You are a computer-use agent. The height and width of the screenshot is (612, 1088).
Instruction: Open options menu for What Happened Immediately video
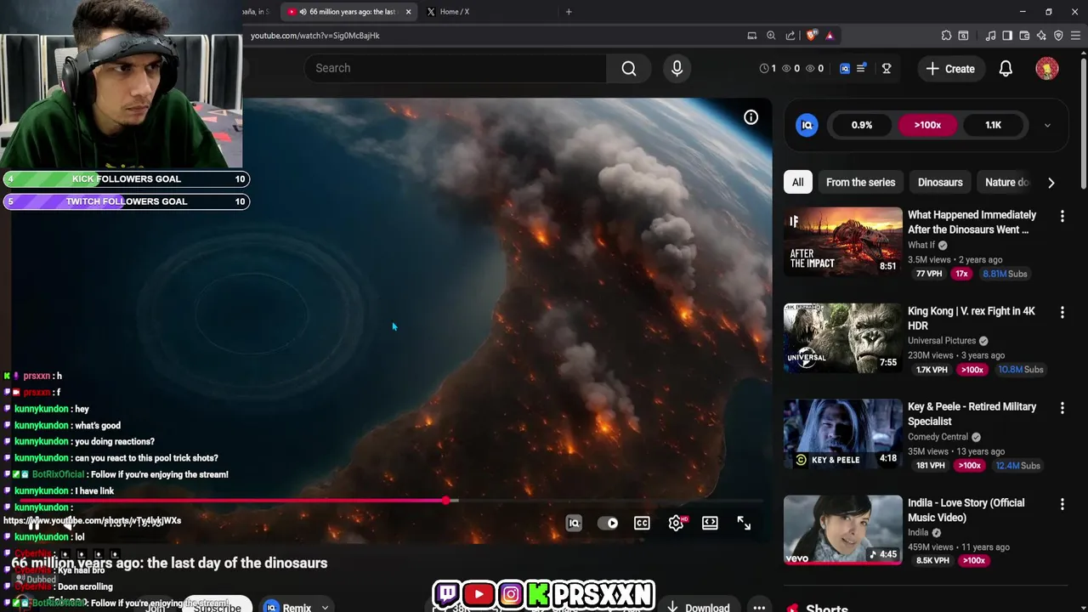coord(1062,217)
